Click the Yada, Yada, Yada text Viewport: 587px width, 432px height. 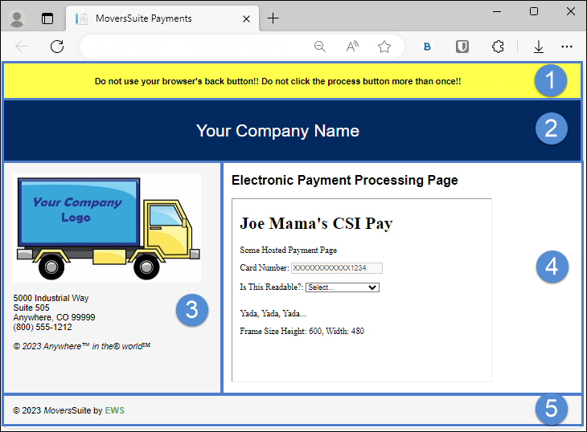click(273, 313)
